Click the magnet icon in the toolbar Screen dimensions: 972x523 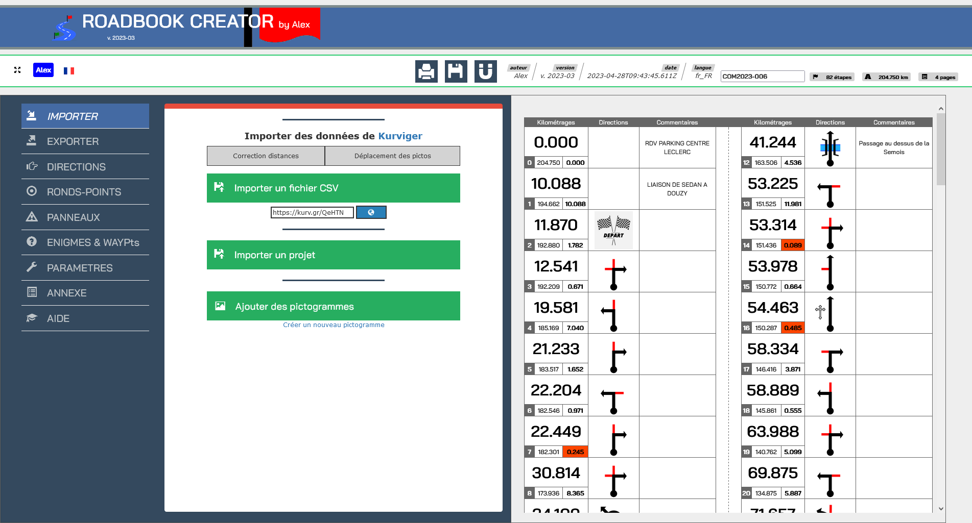[x=485, y=71]
